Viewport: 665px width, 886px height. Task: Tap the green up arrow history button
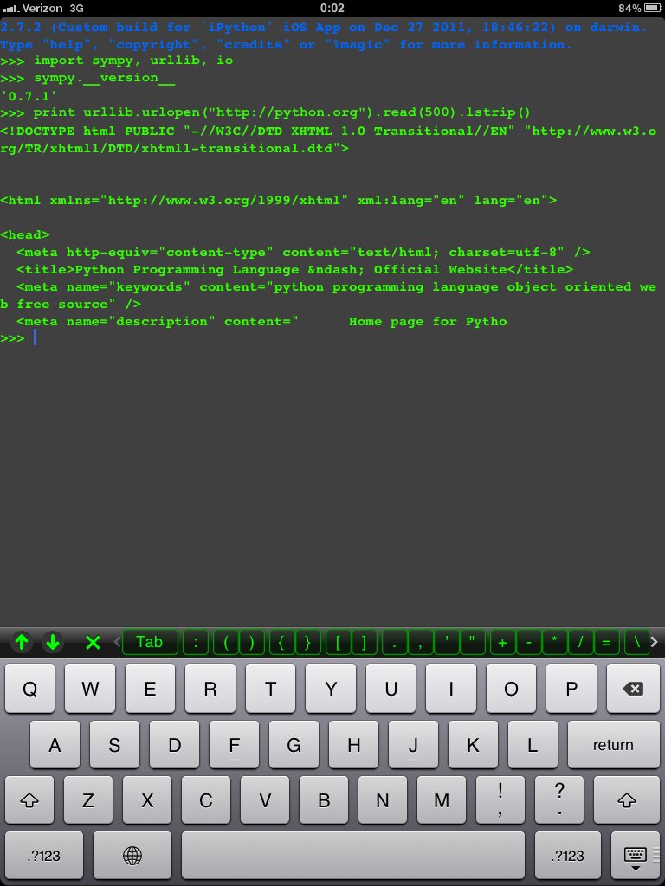(x=22, y=642)
